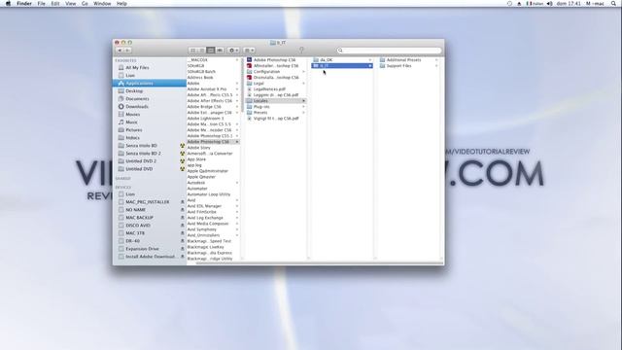The width and height of the screenshot is (622, 350).
Task: Click the Adobe Photoshop CS6 app icon
Action: coord(249,60)
